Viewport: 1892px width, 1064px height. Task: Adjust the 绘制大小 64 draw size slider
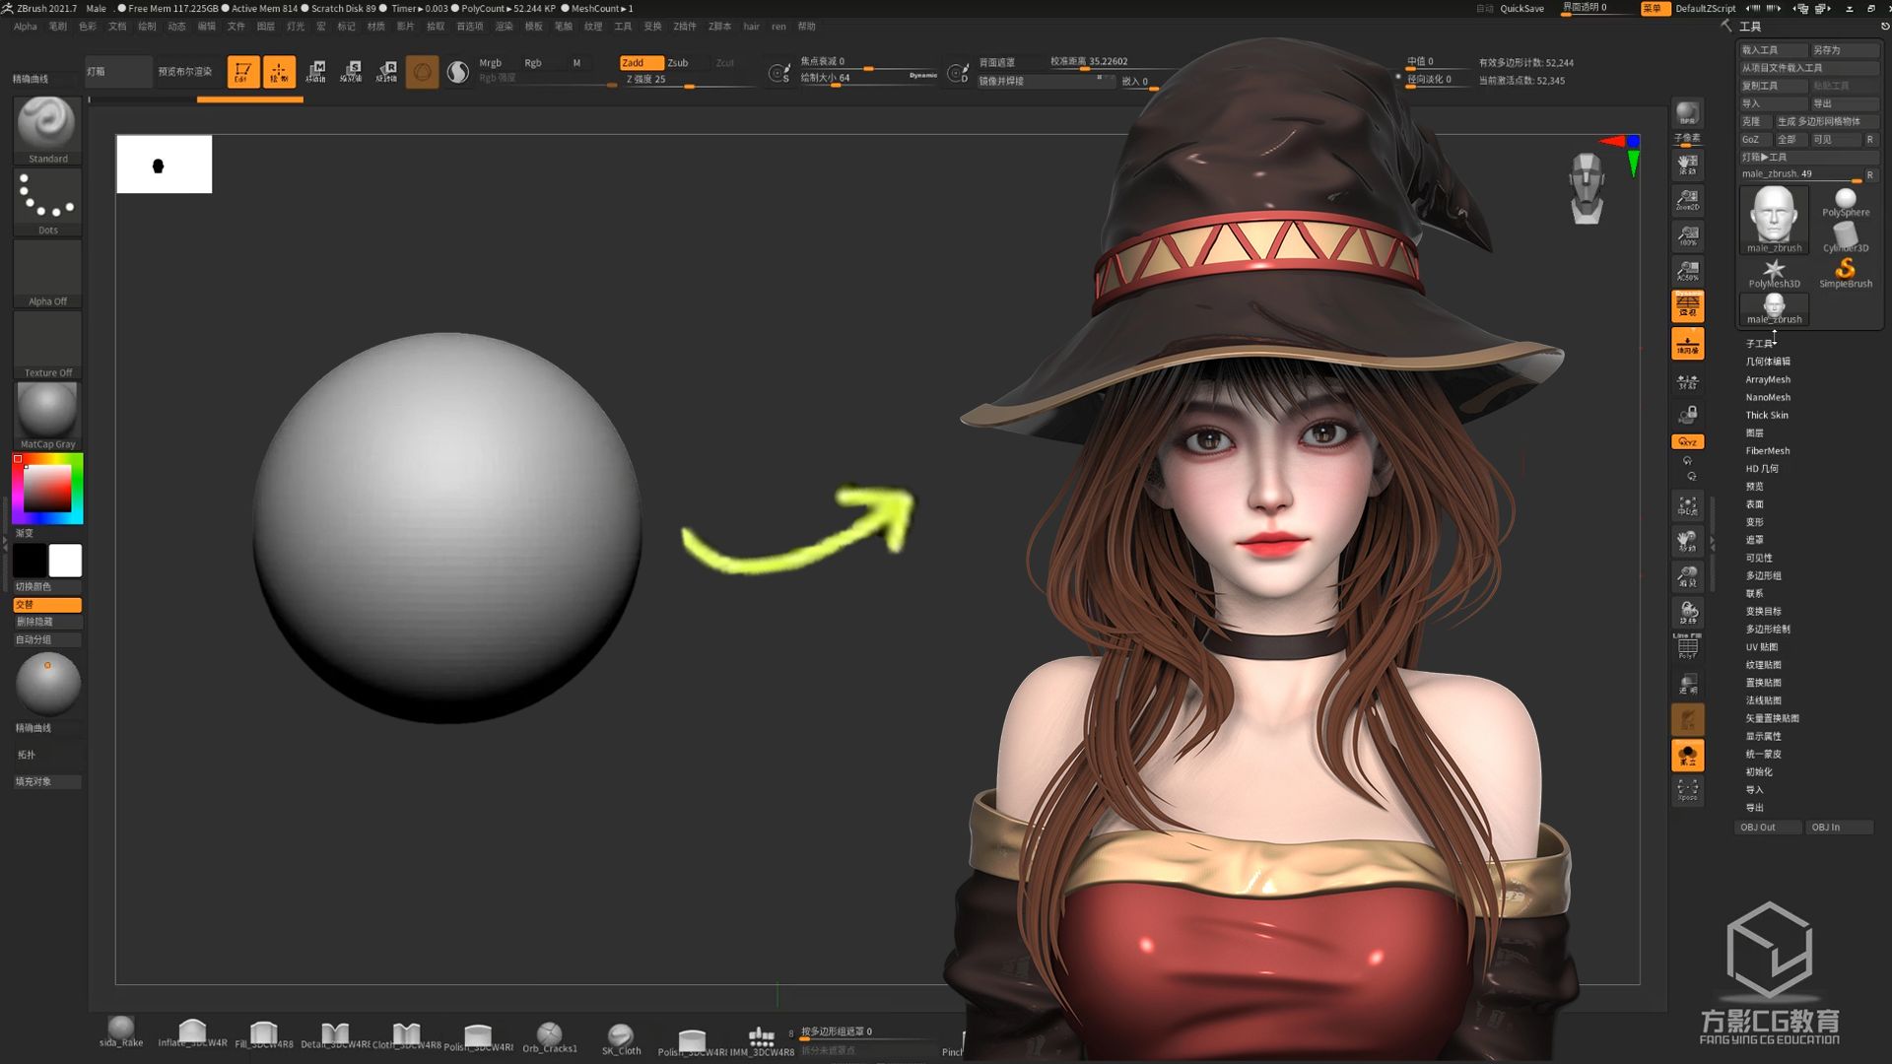(x=867, y=79)
